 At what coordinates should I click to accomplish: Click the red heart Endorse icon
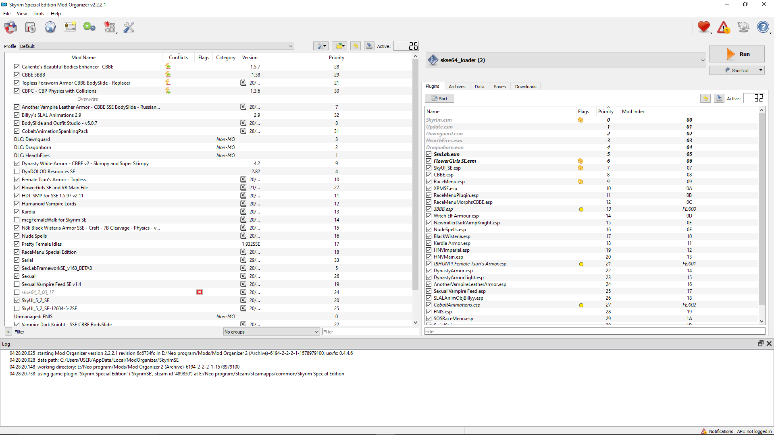point(703,27)
